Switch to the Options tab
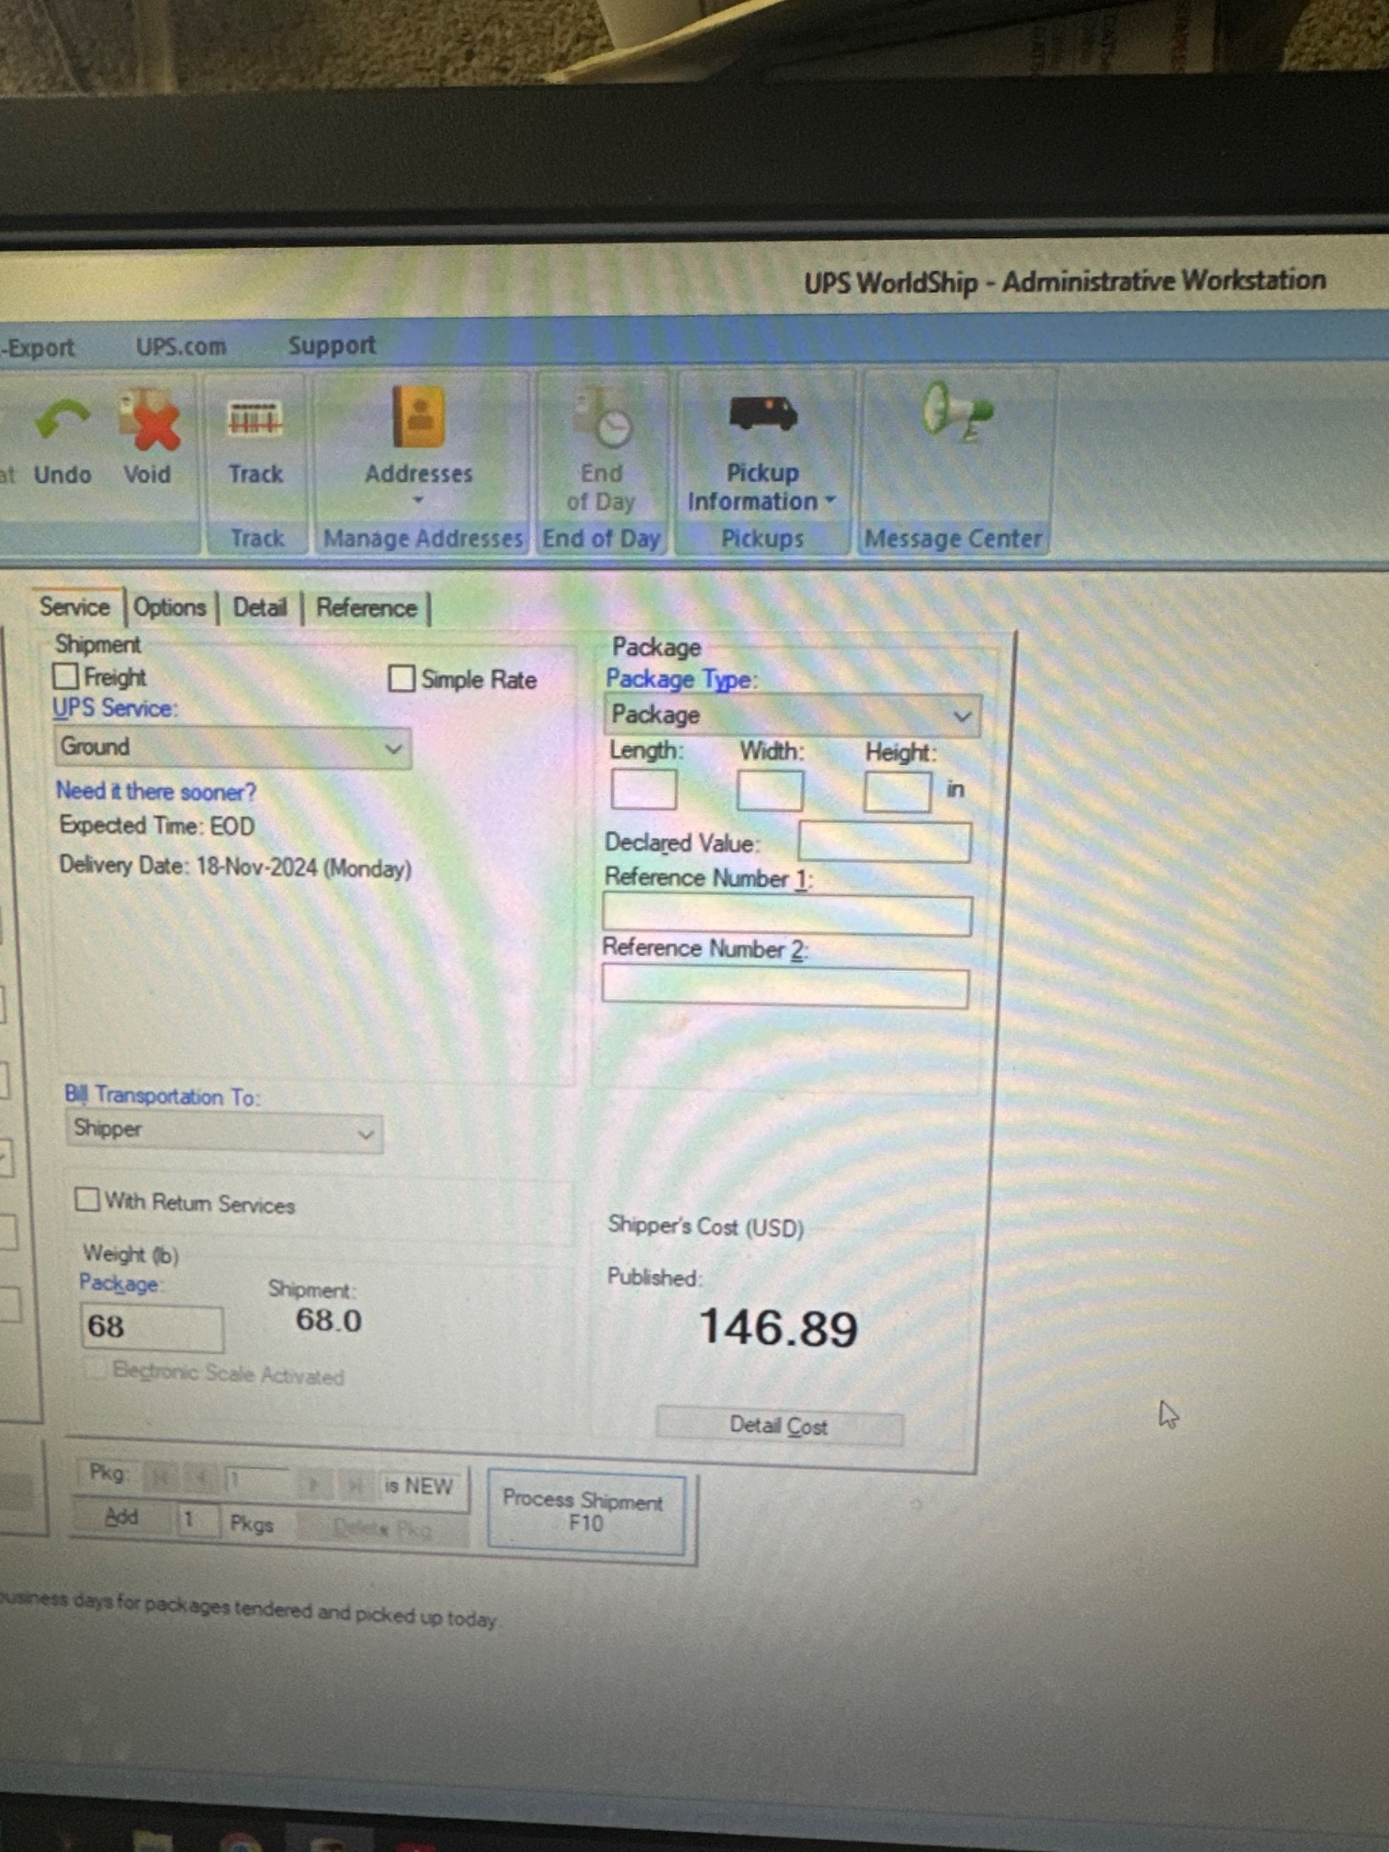This screenshot has height=1852, width=1389. click(x=169, y=607)
